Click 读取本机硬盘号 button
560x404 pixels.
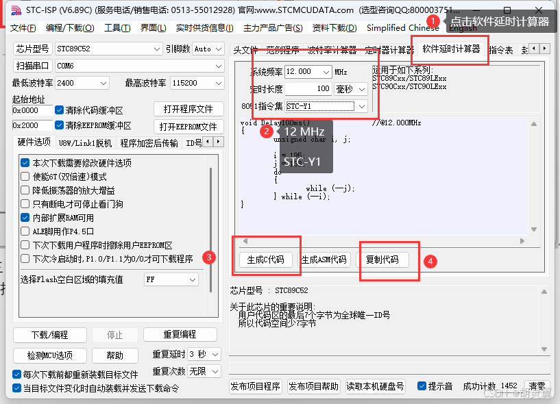point(375,386)
